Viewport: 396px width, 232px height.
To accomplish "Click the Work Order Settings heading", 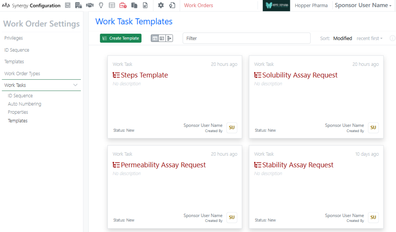I will pos(41,24).
